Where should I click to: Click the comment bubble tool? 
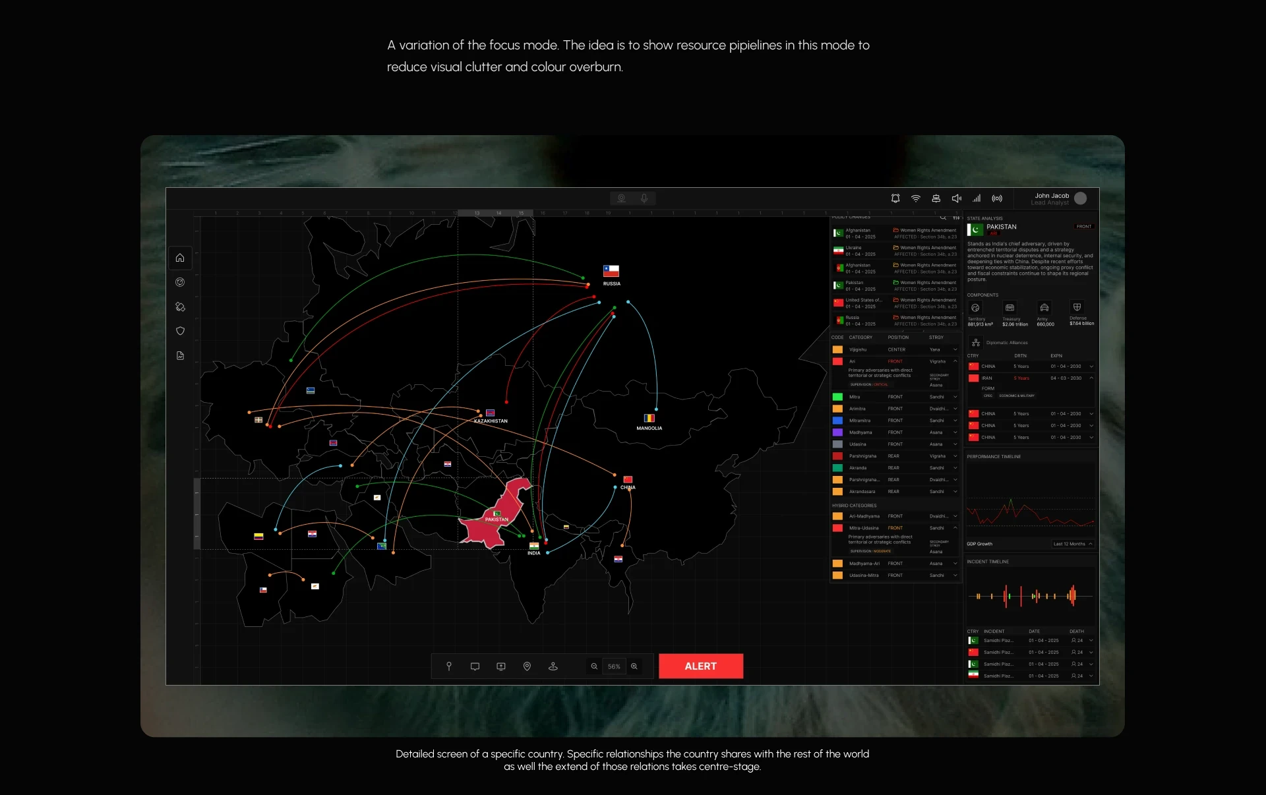[x=475, y=666]
